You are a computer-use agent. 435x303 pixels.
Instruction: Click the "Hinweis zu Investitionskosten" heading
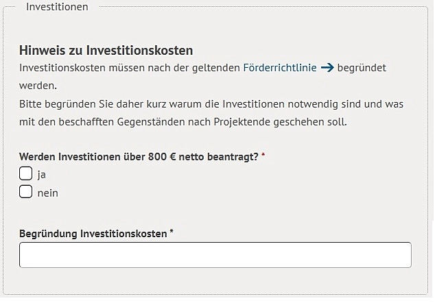click(x=106, y=50)
